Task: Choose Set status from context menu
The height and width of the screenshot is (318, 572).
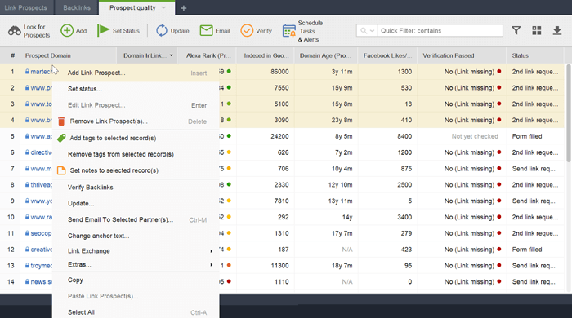Action: click(x=136, y=89)
